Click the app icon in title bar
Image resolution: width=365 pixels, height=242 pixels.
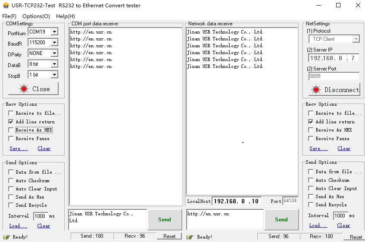pos(6,5)
